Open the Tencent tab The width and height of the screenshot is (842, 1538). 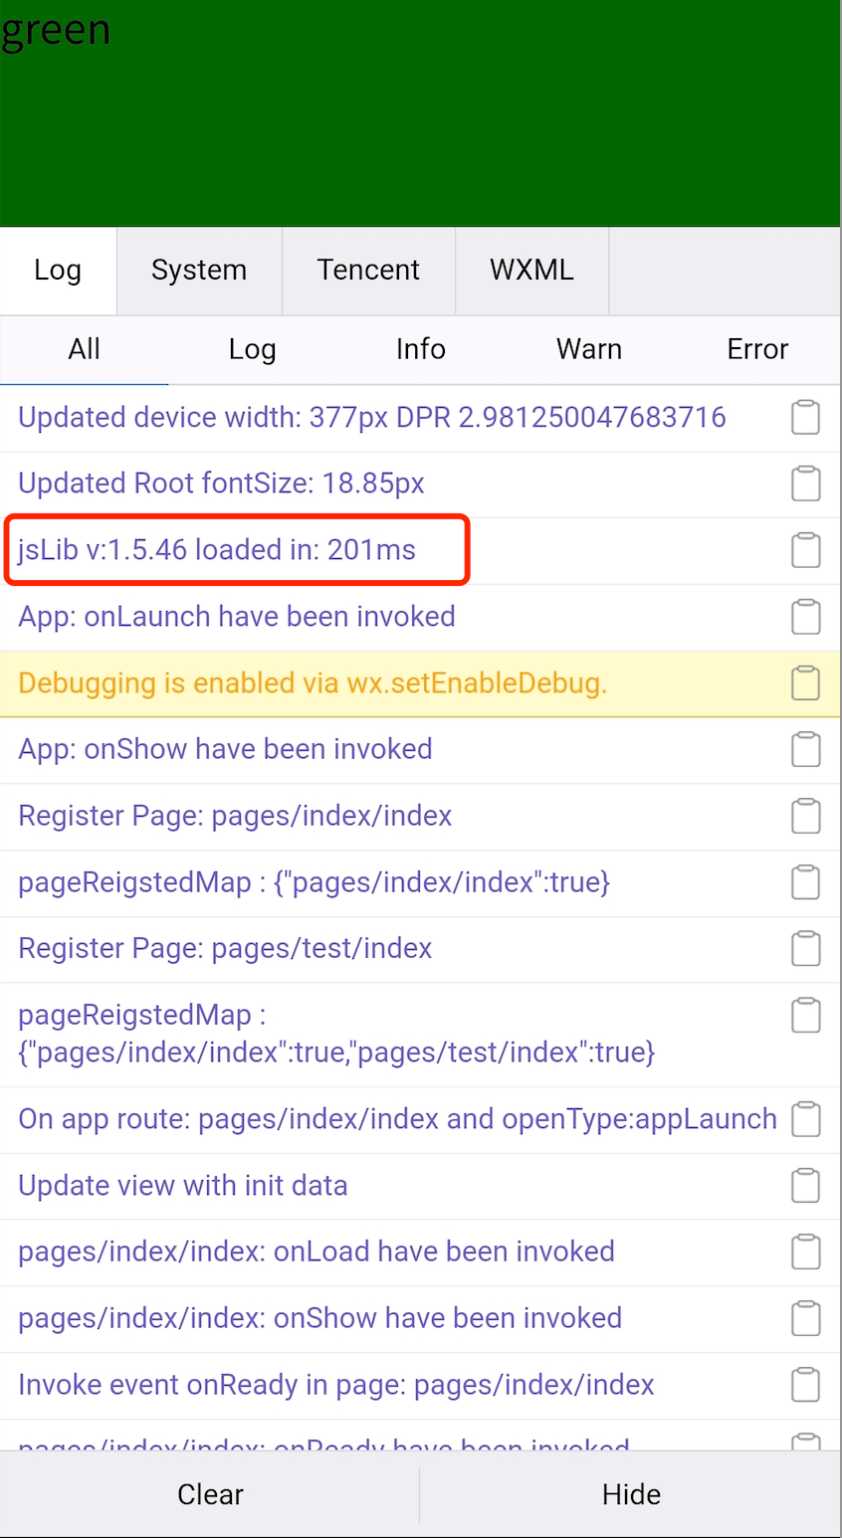(368, 271)
